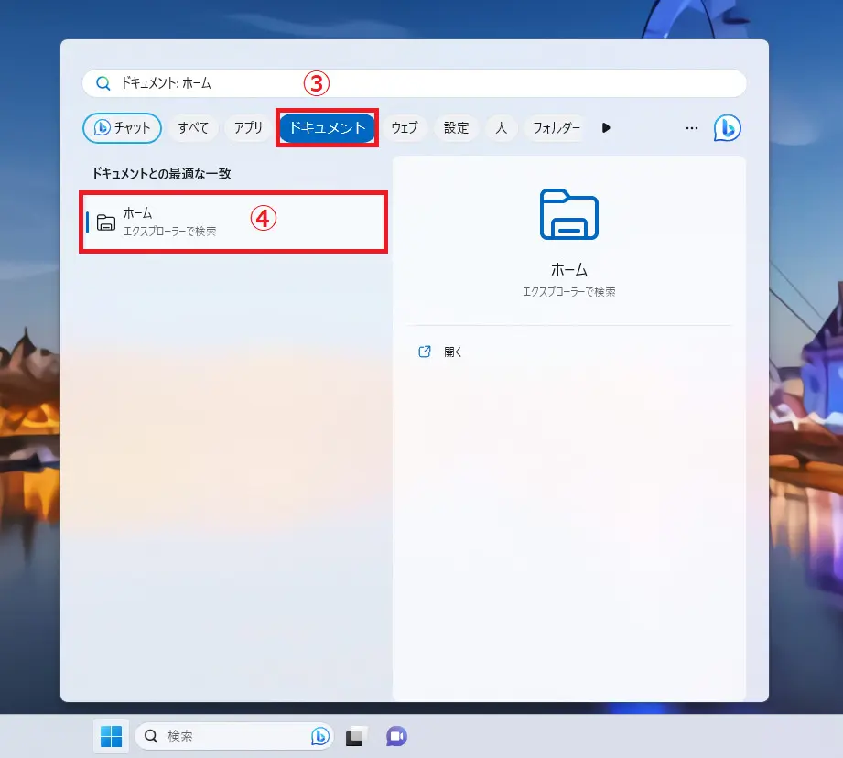The image size is (843, 758).
Task: Open the Chat app on the taskbar
Action: point(396,736)
